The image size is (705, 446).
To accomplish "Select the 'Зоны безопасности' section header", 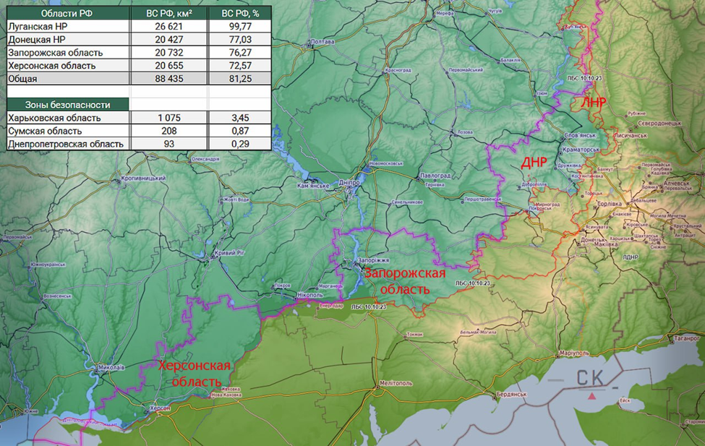I will point(67,105).
